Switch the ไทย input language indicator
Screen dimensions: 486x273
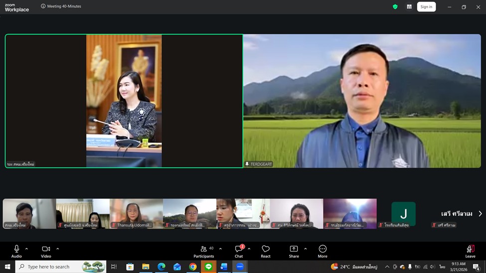coord(442,267)
